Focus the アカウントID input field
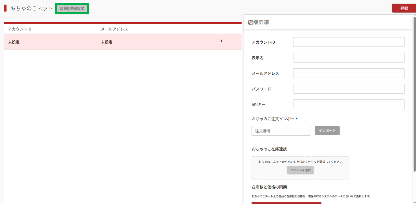This screenshot has width=416, height=204. tap(349, 42)
